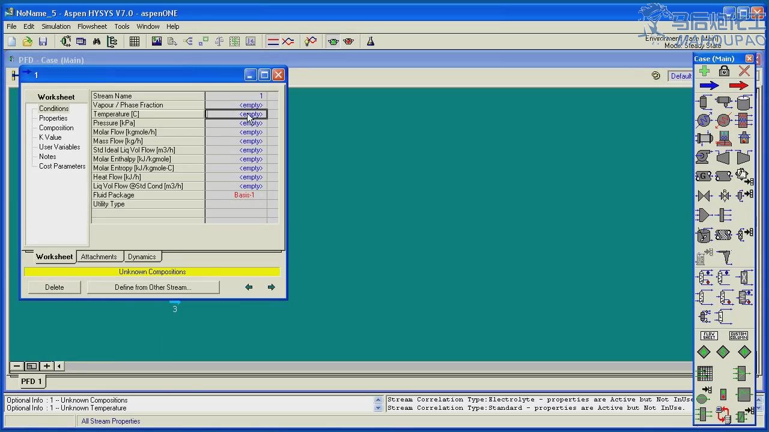
Task: Select Composition in the Worksheet list
Action: point(56,128)
